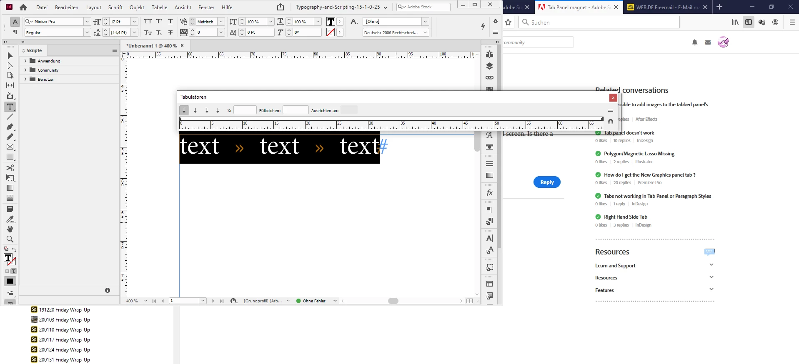Open the Regular font style dropdown
Image resolution: width=799 pixels, height=364 pixels.
click(87, 32)
